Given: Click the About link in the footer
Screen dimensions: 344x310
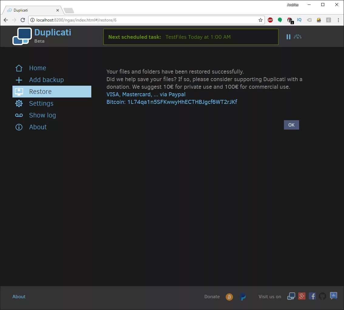Looking at the screenshot, I should click(x=19, y=297).
